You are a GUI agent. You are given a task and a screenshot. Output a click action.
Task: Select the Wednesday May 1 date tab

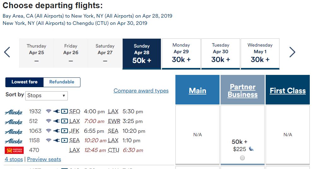click(x=260, y=53)
